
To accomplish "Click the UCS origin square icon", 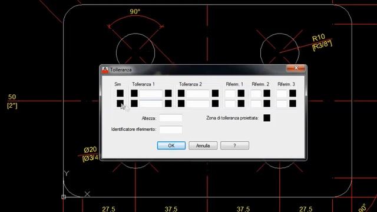I will pyautogui.click(x=64, y=197).
